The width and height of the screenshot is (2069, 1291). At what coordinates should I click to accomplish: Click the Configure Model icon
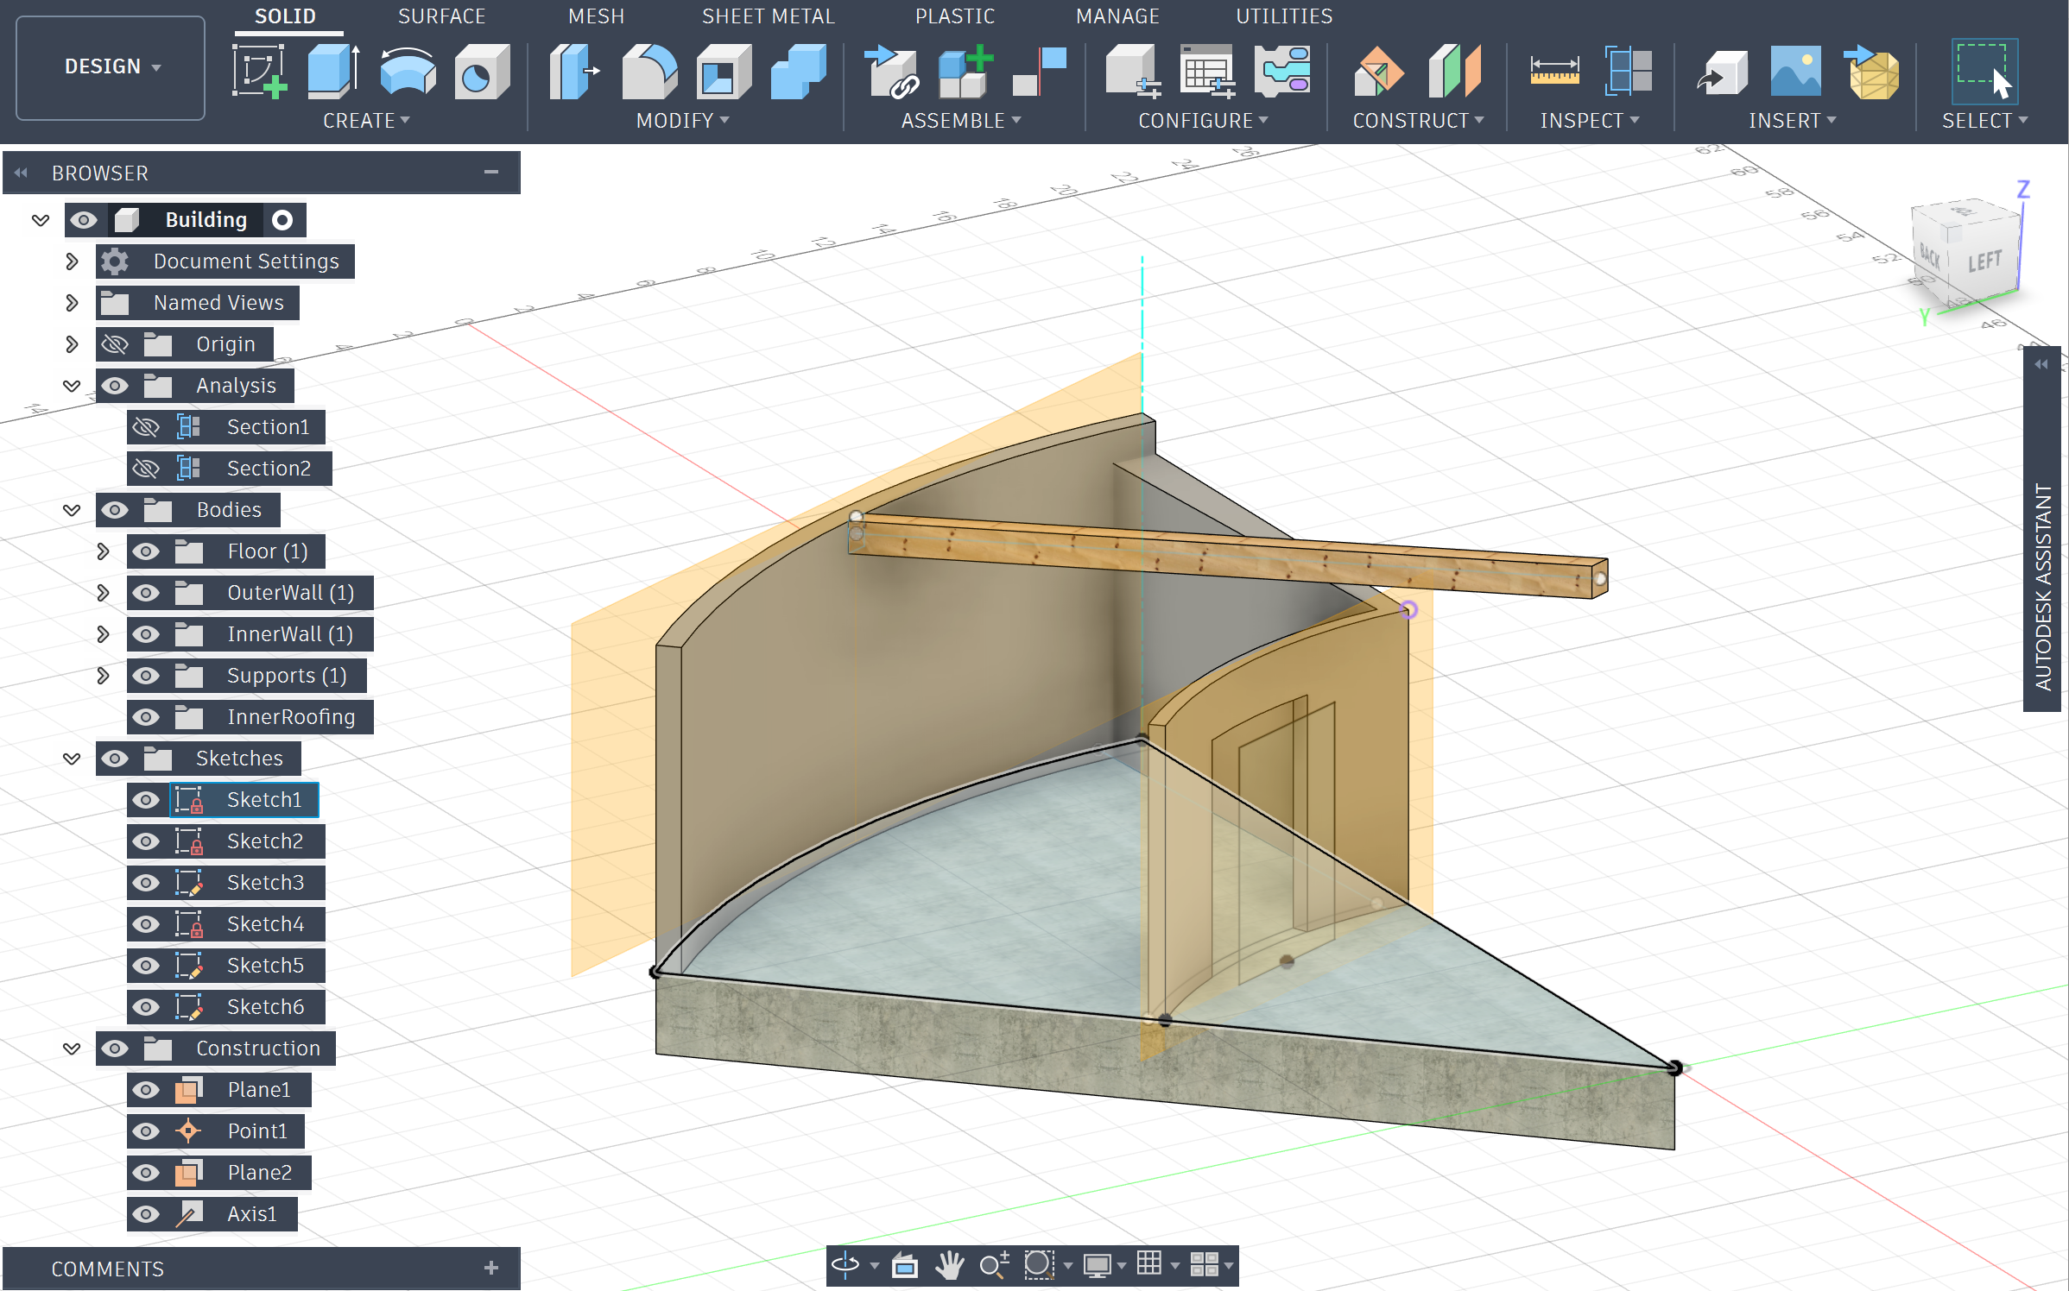[x=1133, y=72]
